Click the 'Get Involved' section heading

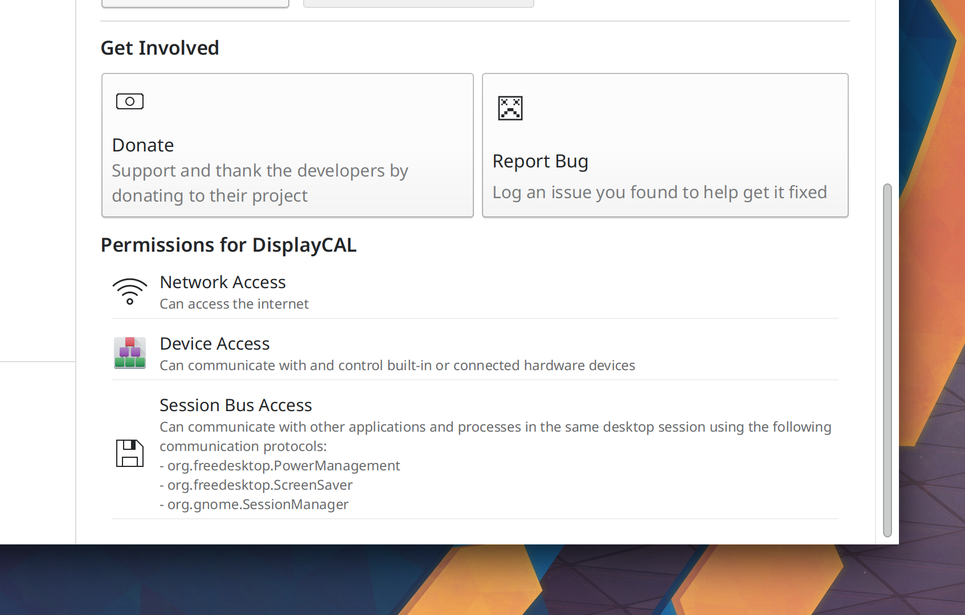pyautogui.click(x=160, y=48)
